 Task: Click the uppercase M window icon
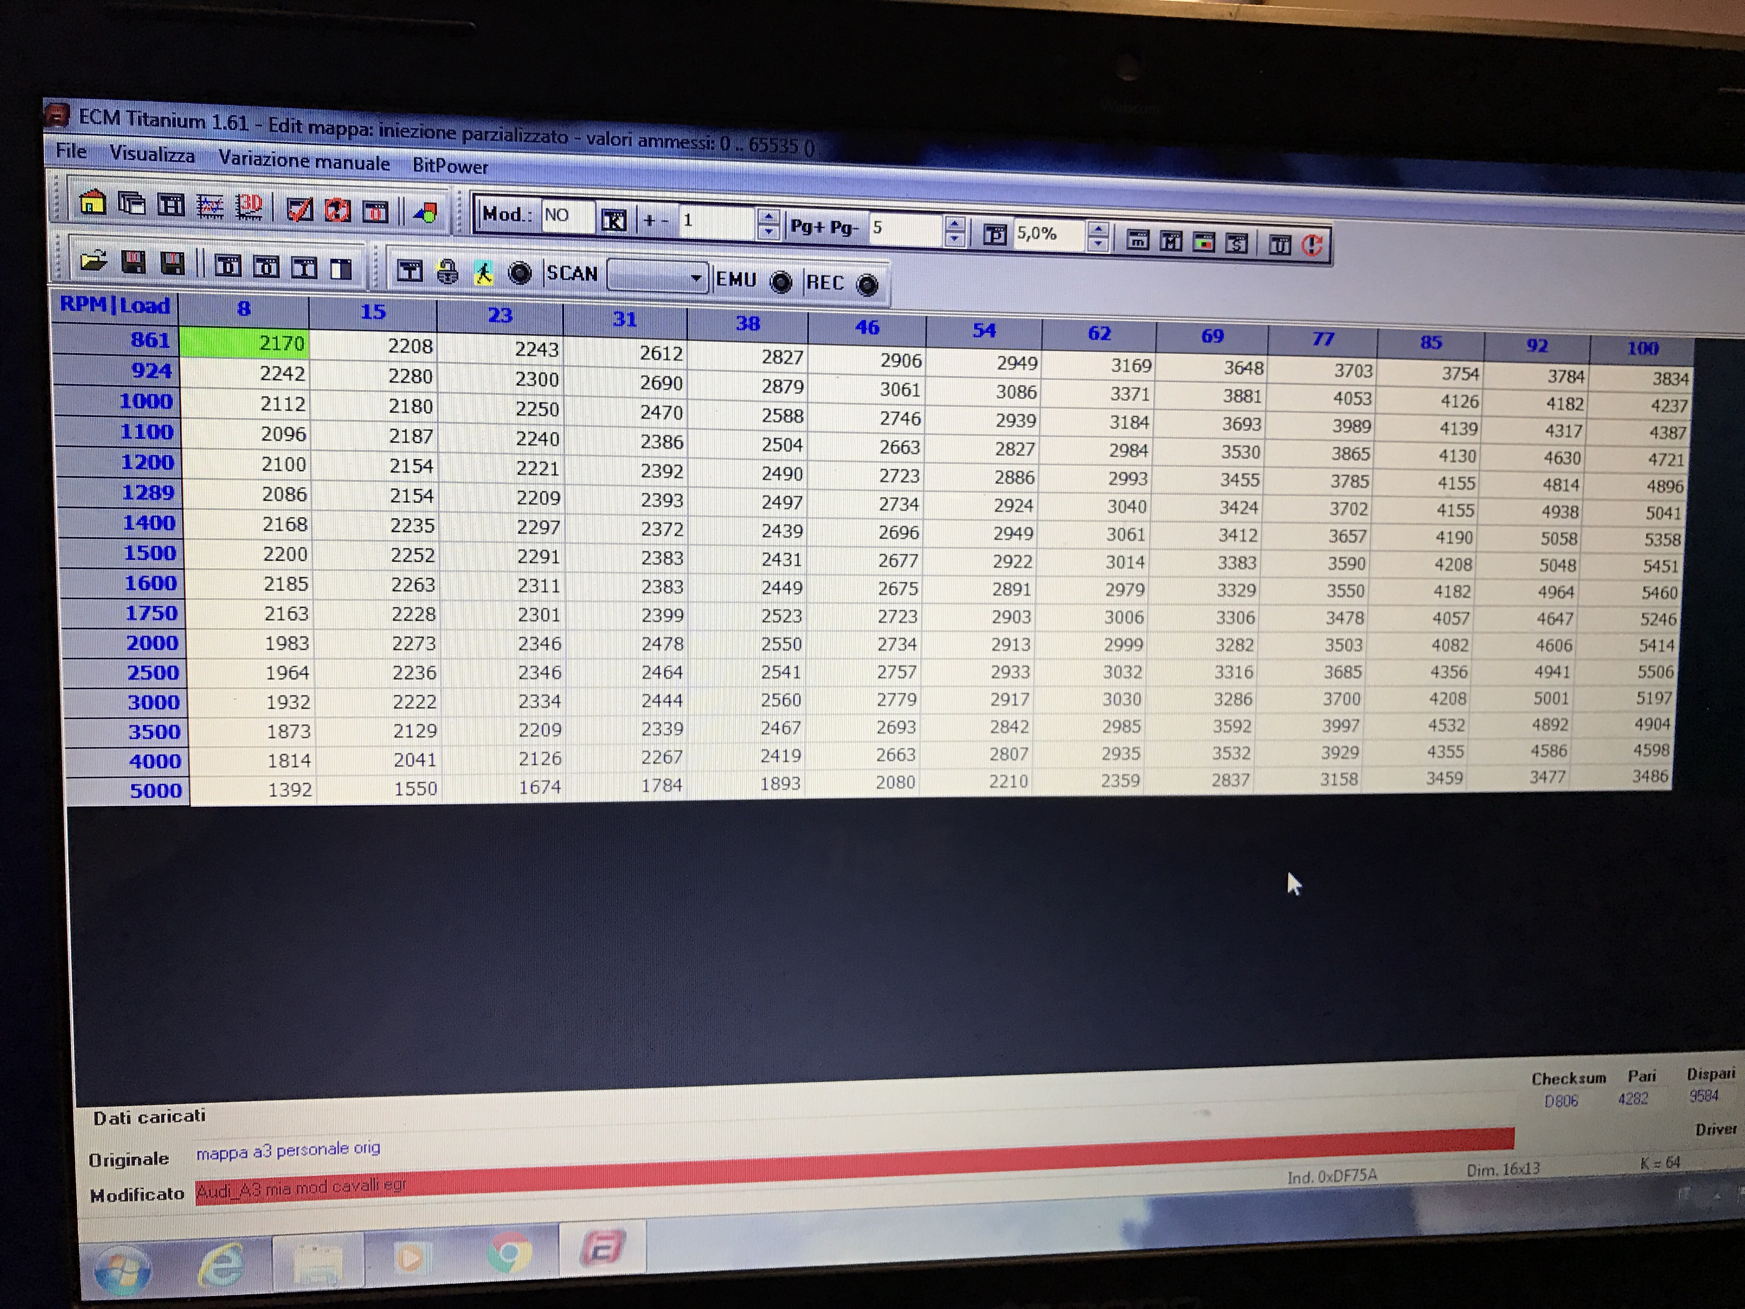click(x=1171, y=242)
